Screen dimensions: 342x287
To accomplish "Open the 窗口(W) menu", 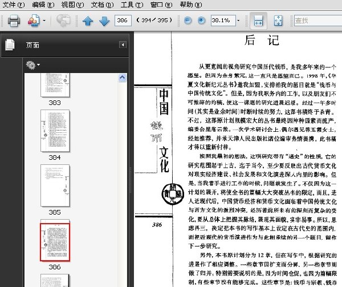I will [161, 5].
